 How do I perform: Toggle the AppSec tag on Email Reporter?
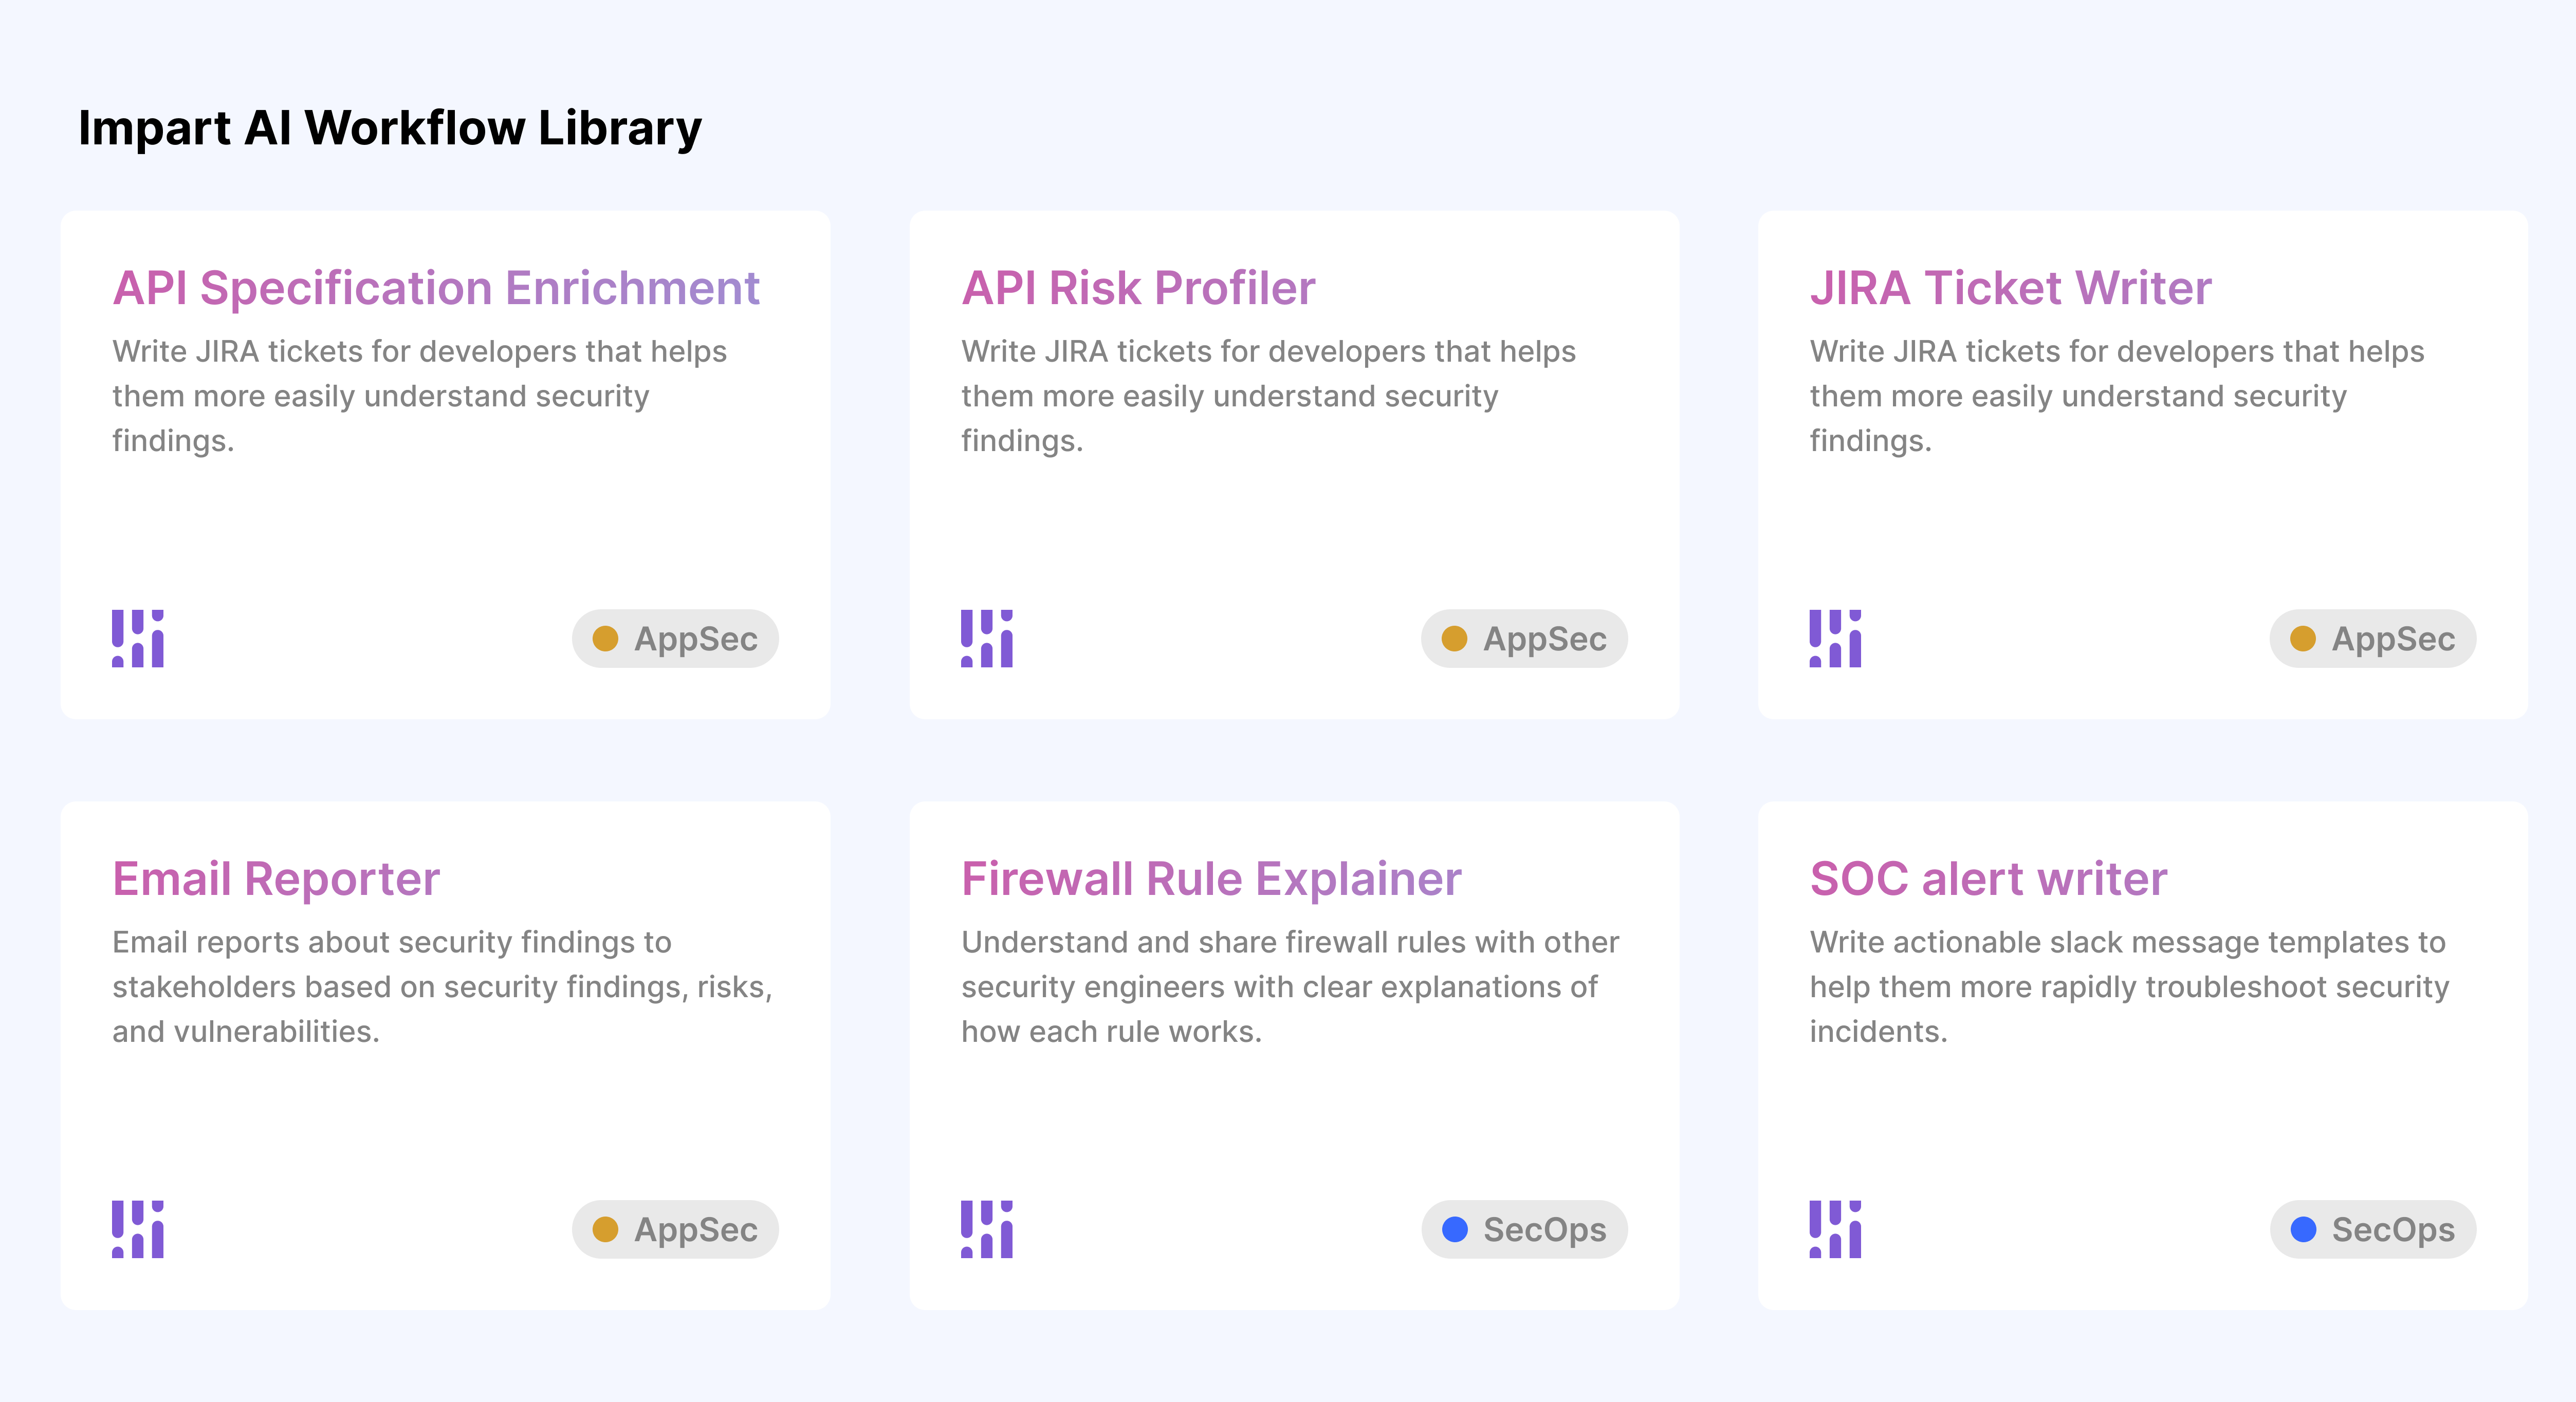674,1229
